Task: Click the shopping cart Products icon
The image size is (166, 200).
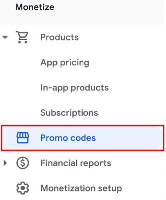Action: coord(22,37)
